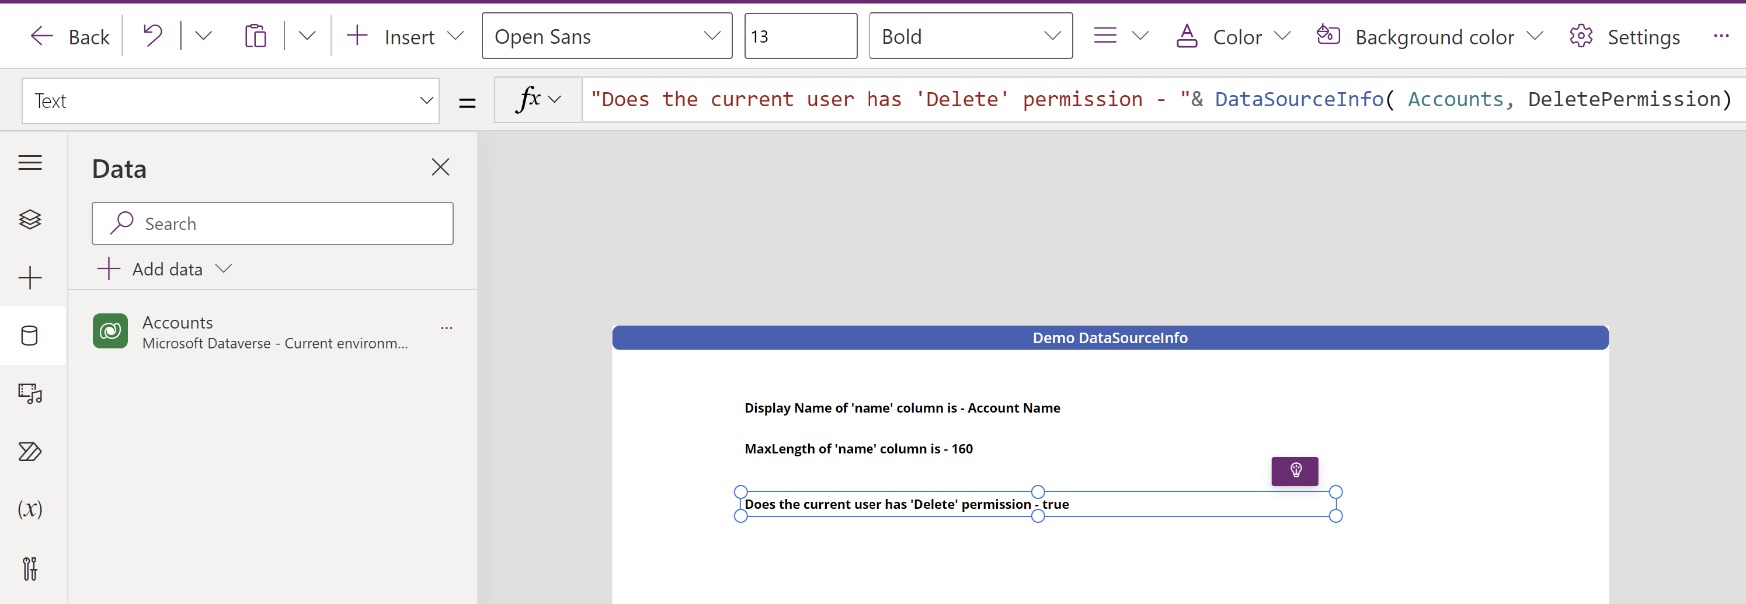Open the Media pane icon
Viewport: 1746px width, 604px height.
pos(30,393)
